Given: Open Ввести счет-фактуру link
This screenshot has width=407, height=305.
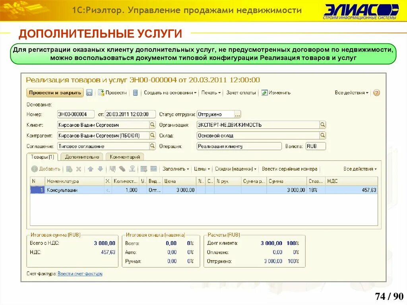Looking at the screenshot, I should point(80,274).
